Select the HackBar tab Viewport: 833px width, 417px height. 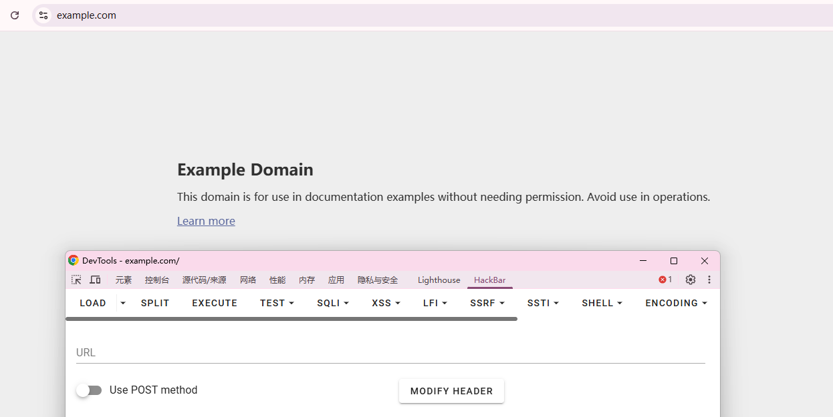point(490,280)
